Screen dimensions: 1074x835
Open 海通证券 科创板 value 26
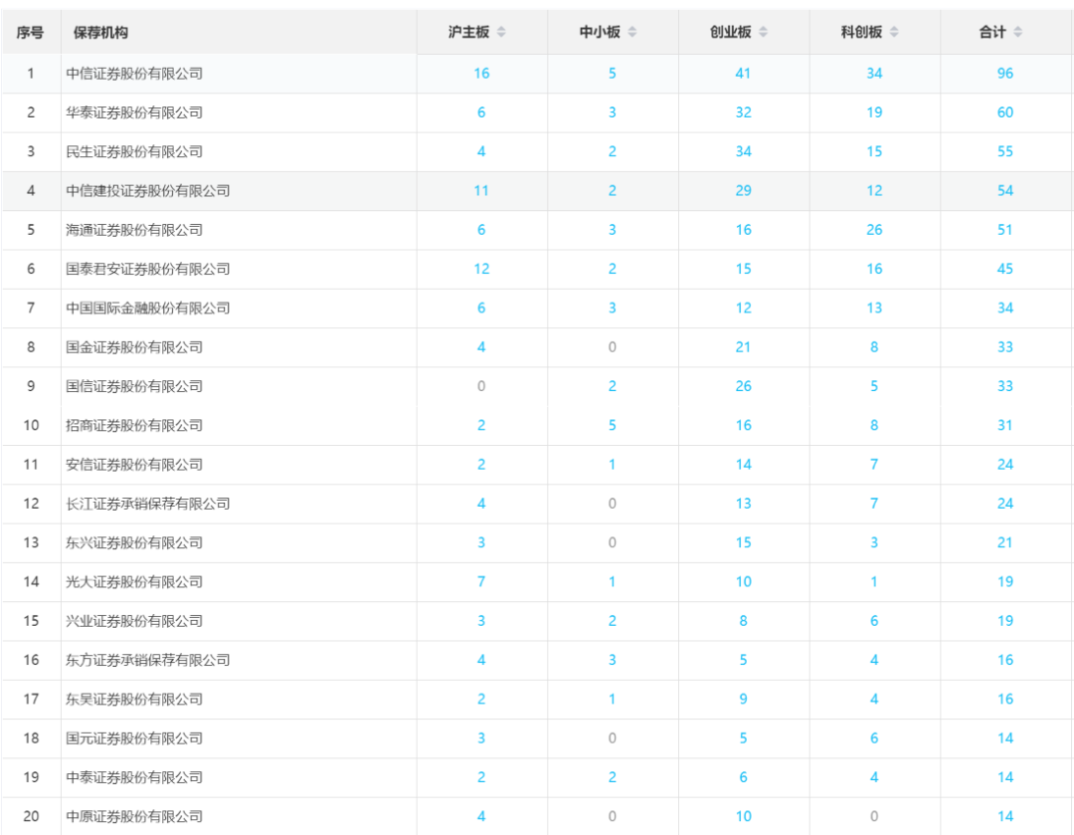click(x=874, y=230)
